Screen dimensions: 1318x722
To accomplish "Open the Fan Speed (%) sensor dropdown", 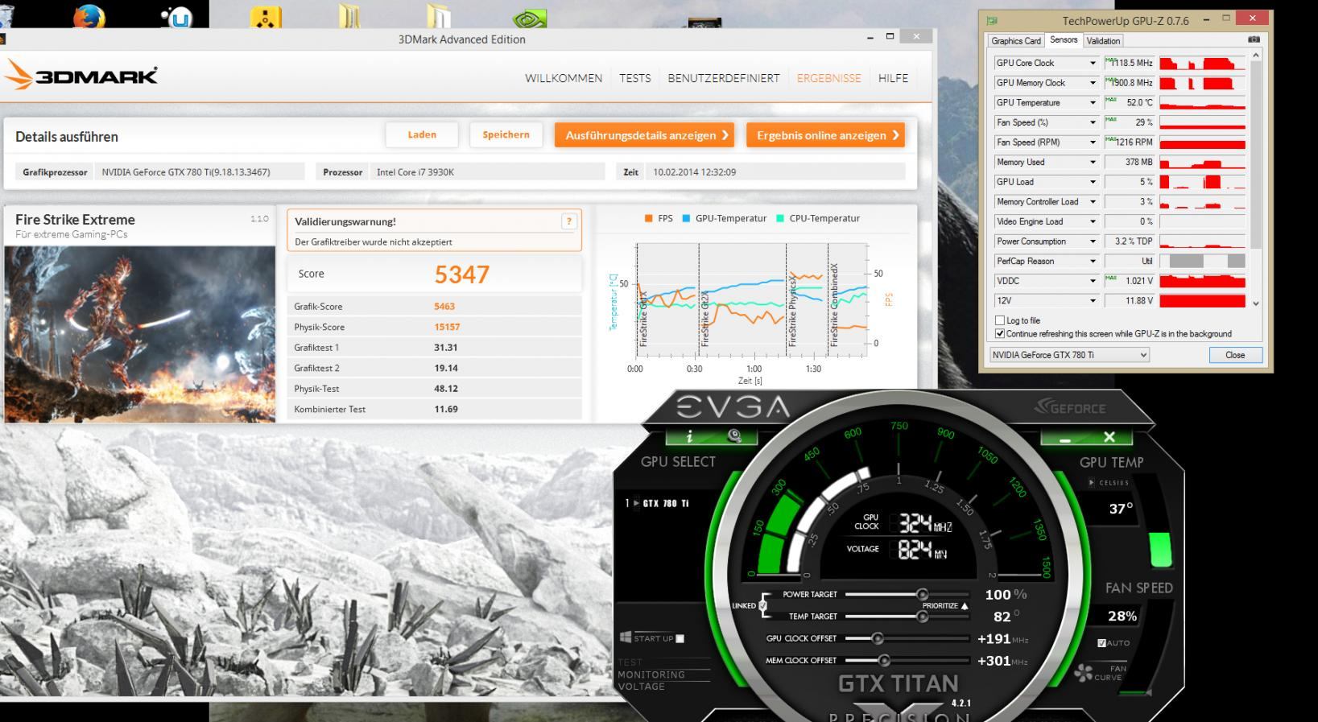I will point(1093,122).
